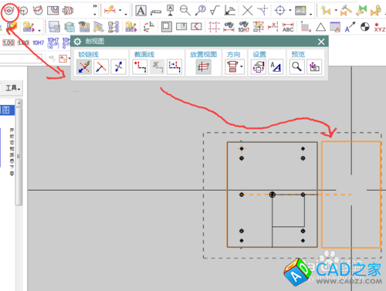This screenshot has width=386, height=291.
Task: Click the ABC dimension text tool
Action: [x=288, y=27]
